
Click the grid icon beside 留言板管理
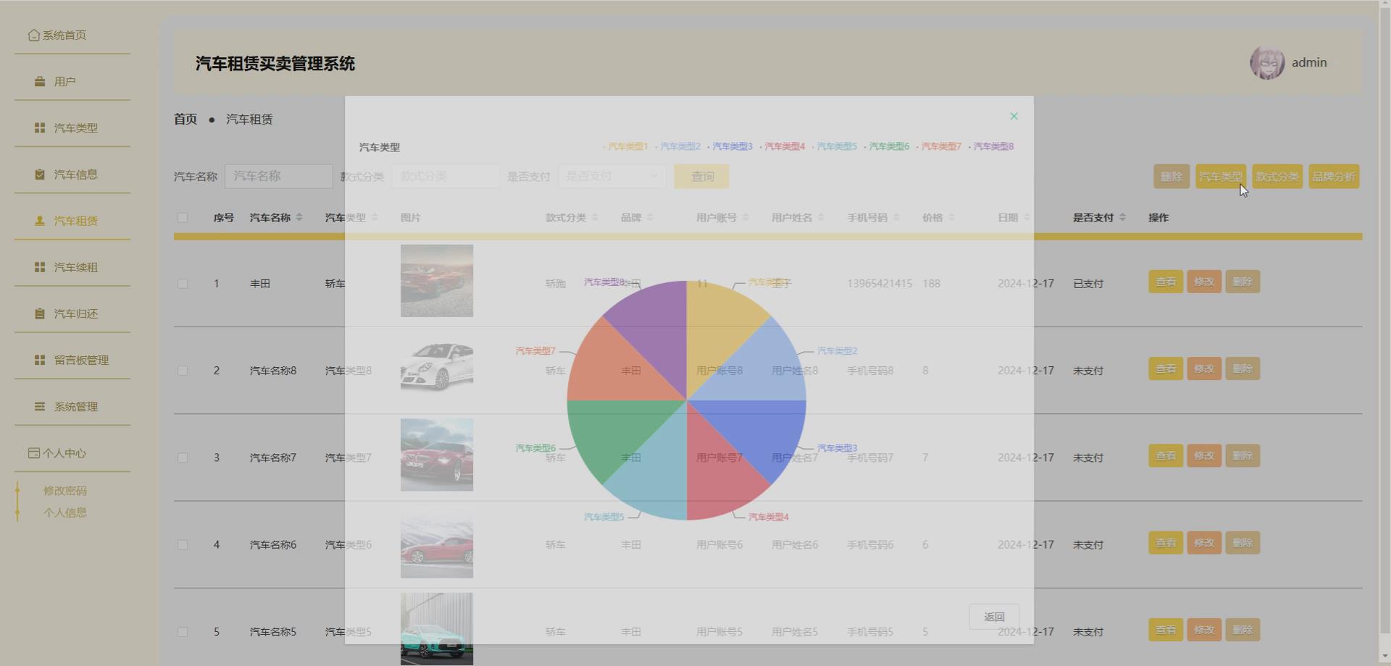click(x=40, y=360)
